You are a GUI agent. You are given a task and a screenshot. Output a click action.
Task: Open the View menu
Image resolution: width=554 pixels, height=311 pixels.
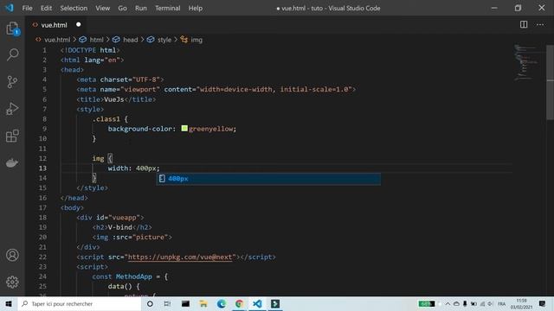[x=102, y=8]
